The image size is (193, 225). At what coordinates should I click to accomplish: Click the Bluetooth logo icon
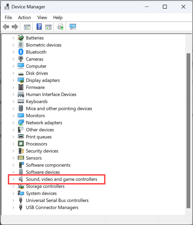[21, 52]
